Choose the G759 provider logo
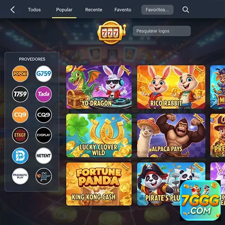This screenshot has width=225, height=225. [44, 74]
